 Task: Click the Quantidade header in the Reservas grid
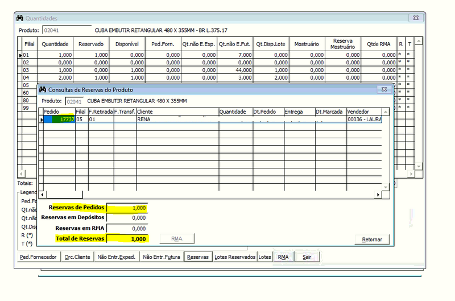tap(236, 112)
